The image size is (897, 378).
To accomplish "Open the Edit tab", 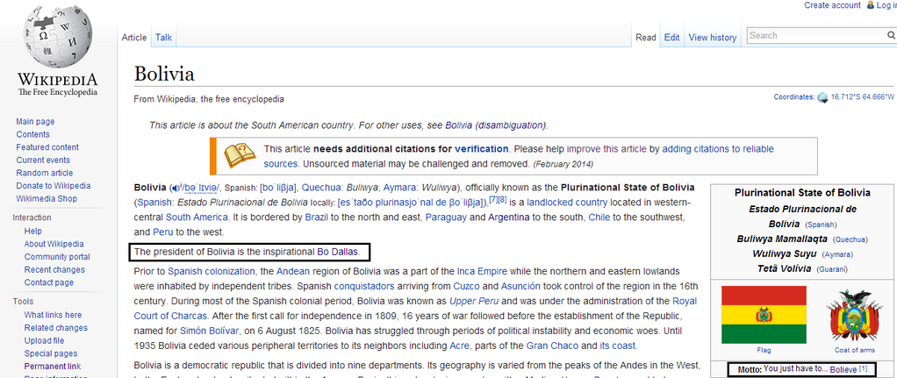I will pyautogui.click(x=671, y=38).
